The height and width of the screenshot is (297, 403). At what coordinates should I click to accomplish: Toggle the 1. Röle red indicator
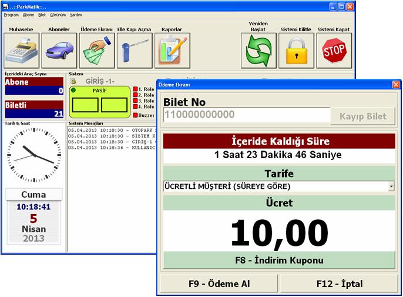(x=135, y=89)
